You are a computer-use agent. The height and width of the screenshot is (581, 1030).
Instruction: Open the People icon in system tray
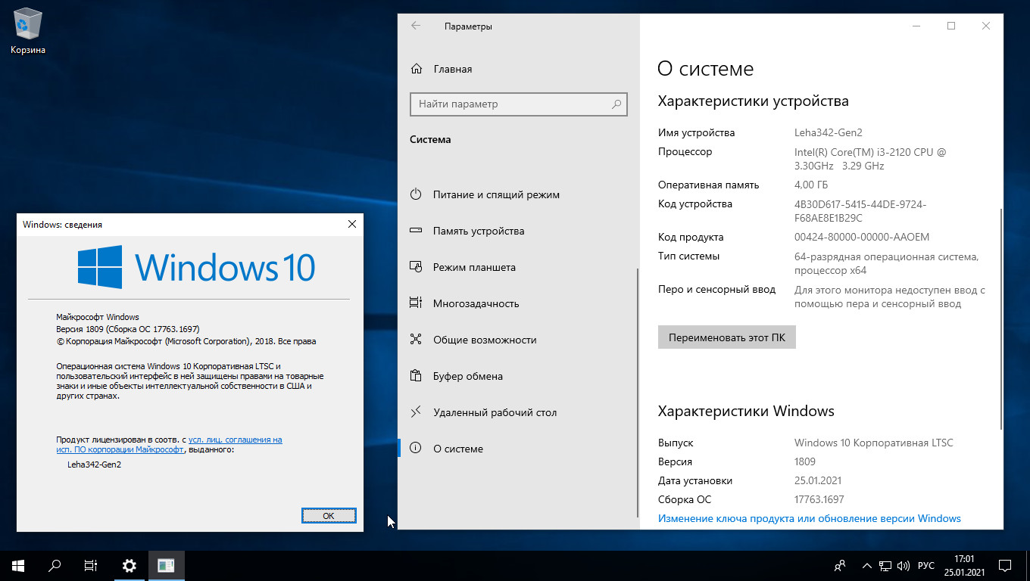(840, 565)
